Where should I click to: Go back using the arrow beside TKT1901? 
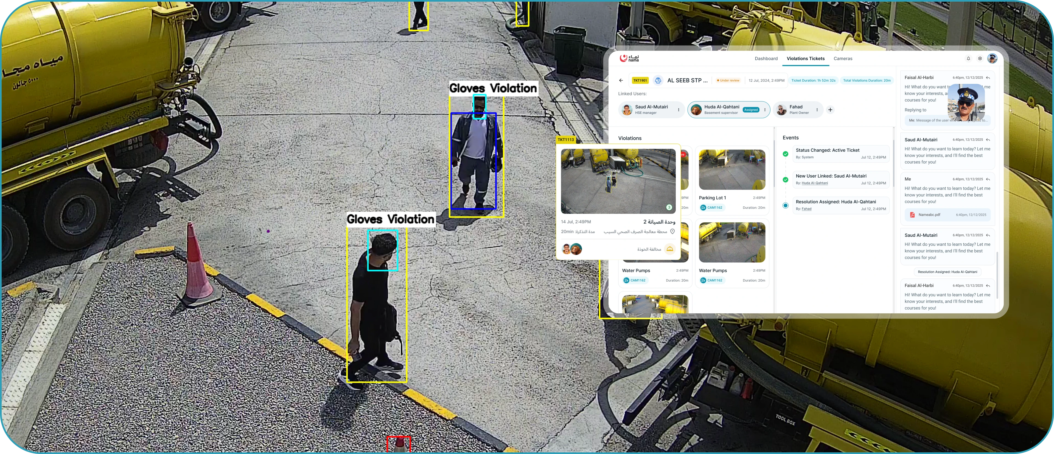pyautogui.click(x=621, y=81)
